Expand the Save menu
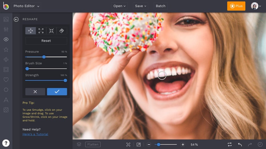The image size is (266, 149). coord(140,6)
